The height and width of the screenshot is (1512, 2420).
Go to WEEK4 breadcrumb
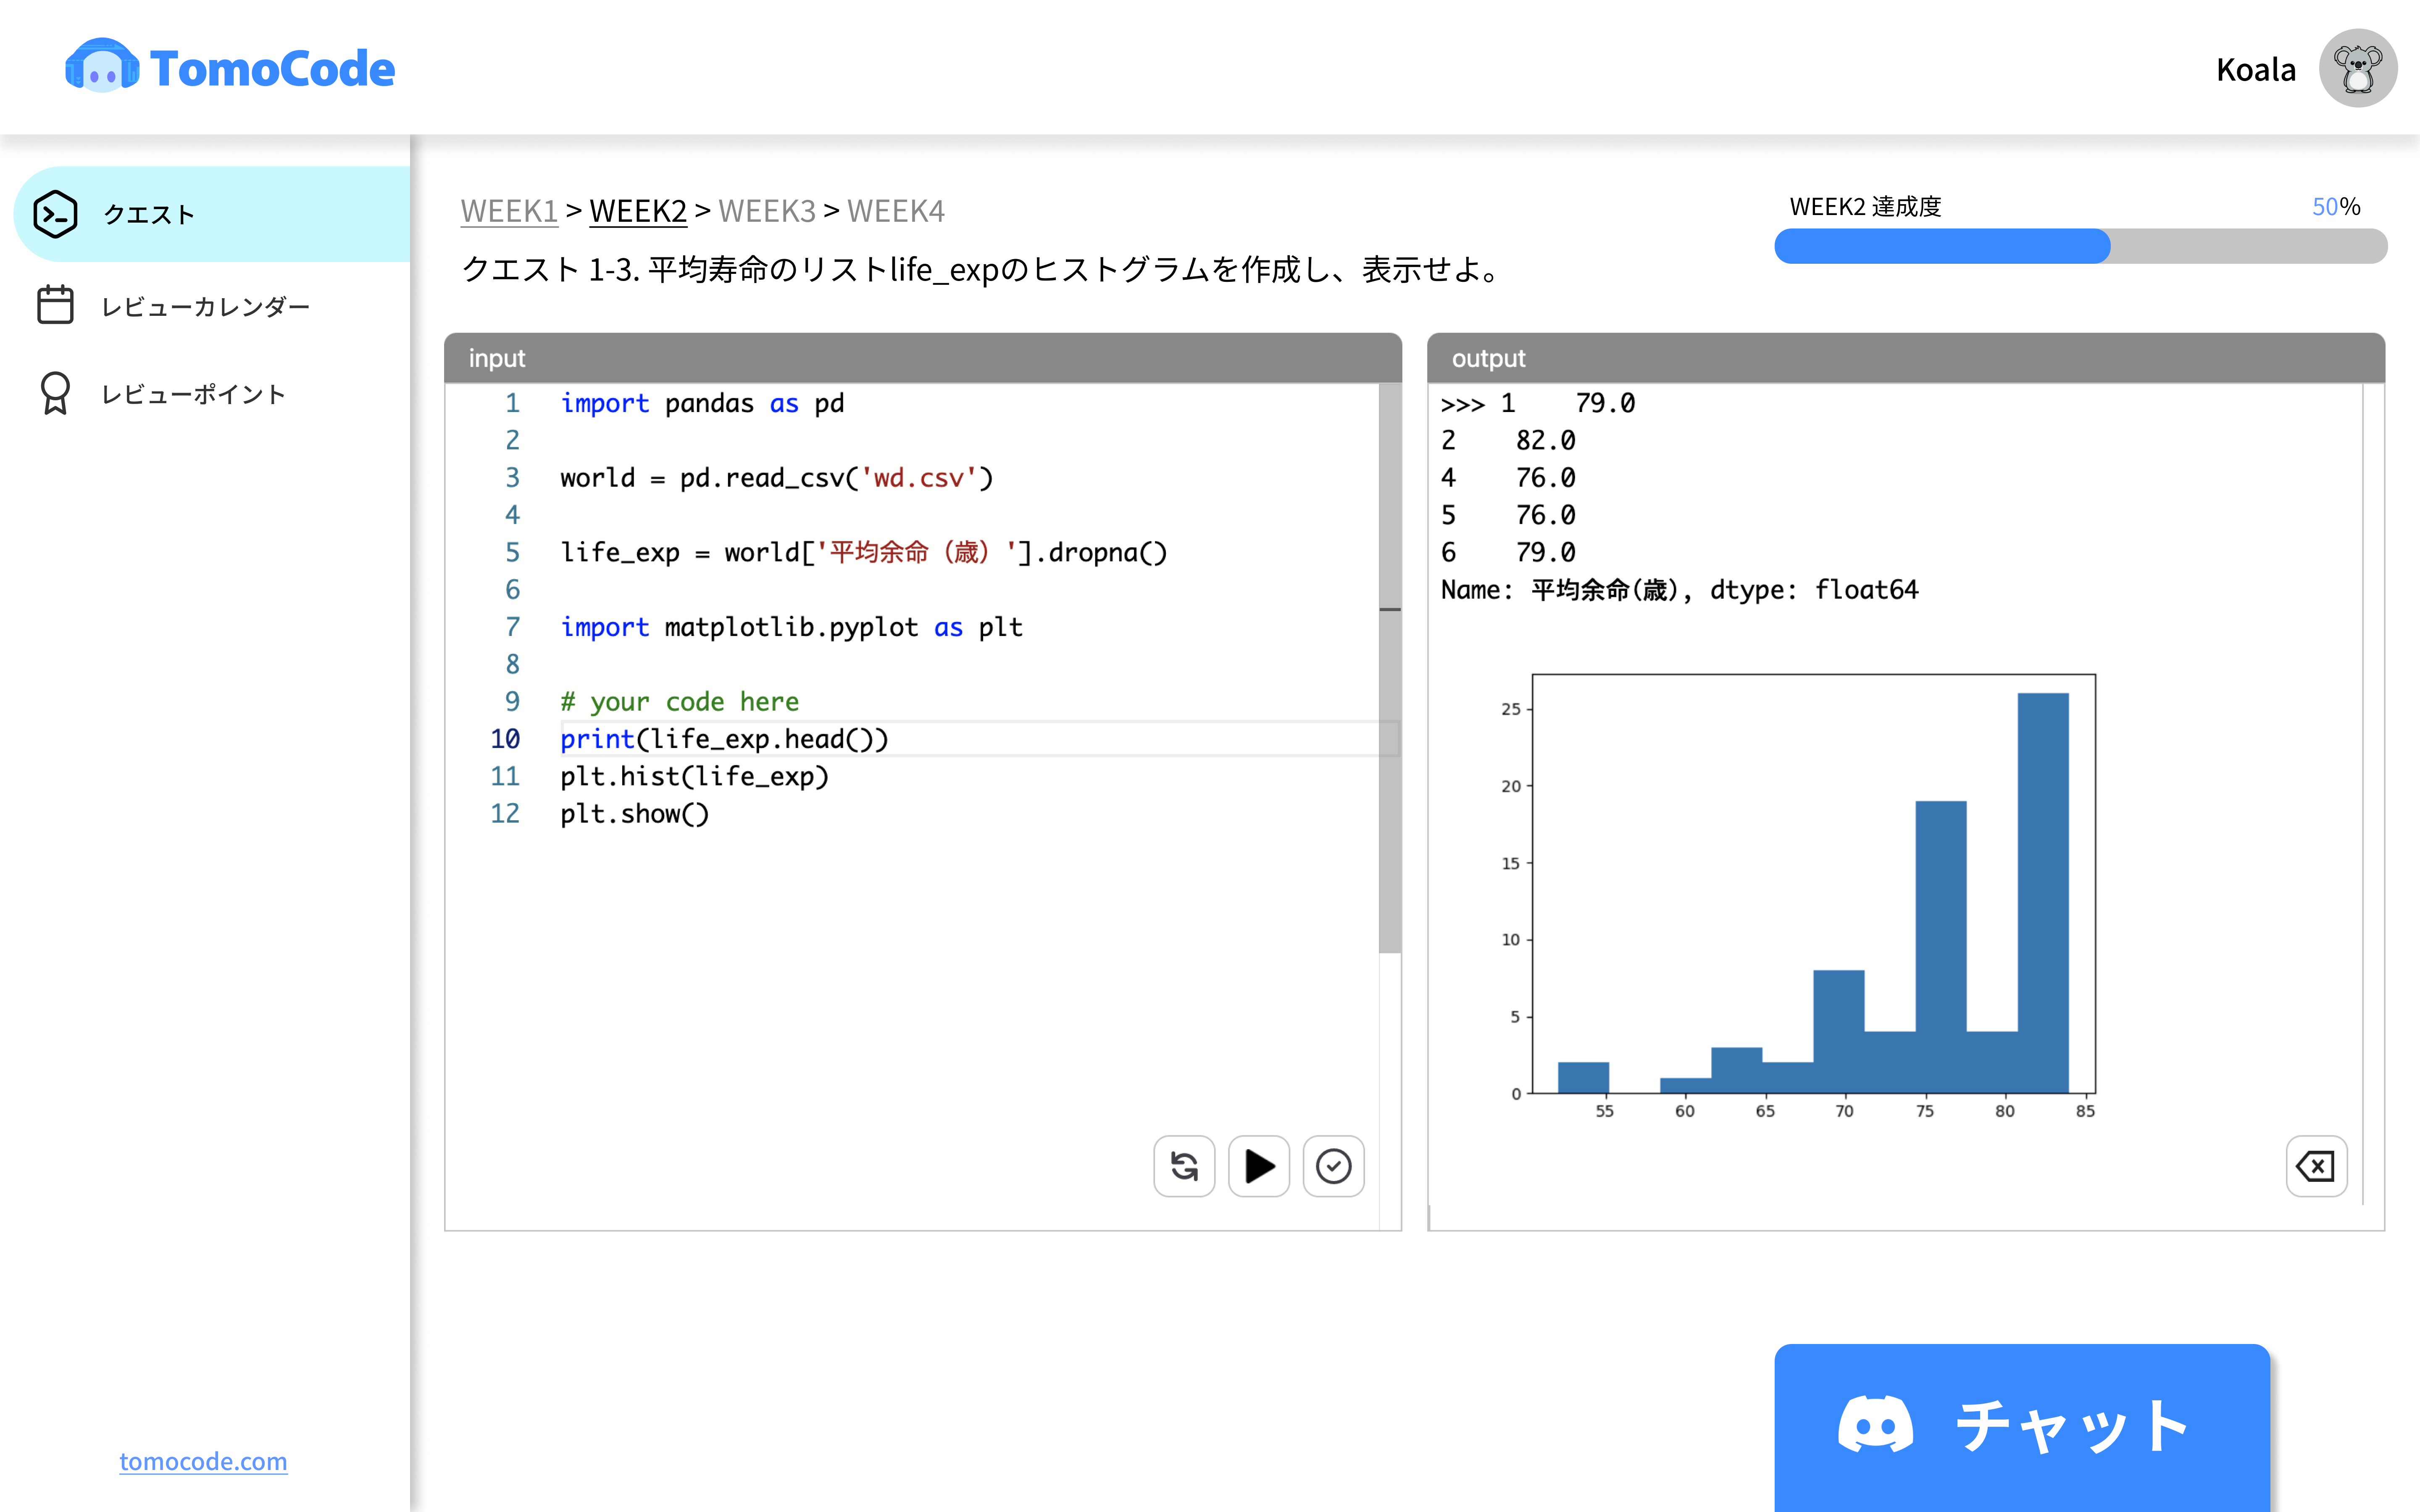click(896, 211)
